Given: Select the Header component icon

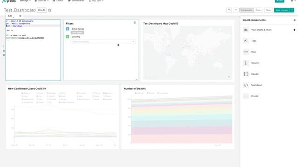Looking at the screenshot, I should click(x=246, y=74).
